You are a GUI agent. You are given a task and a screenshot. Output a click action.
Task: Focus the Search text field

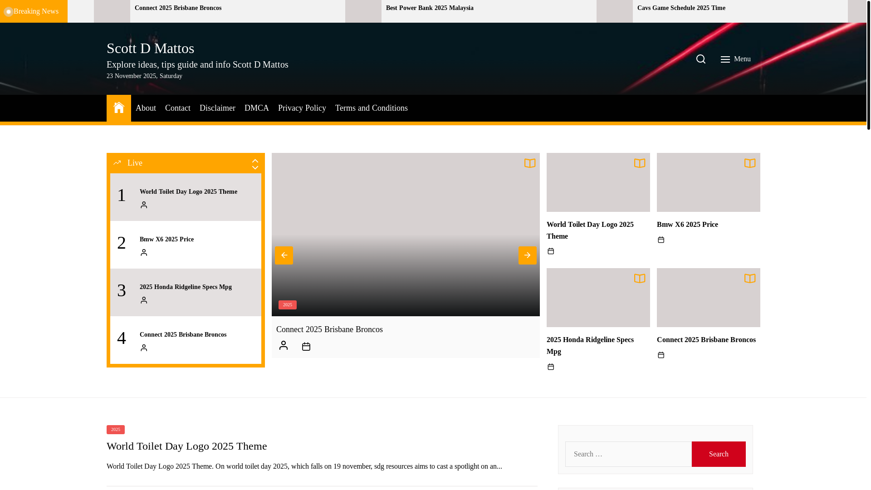tap(628, 454)
